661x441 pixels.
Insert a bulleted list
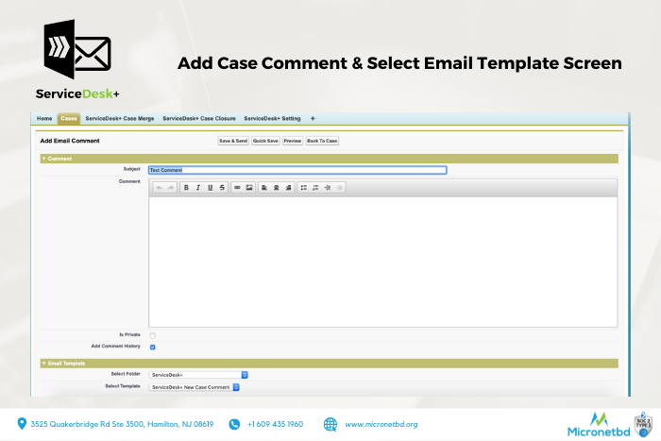pyautogui.click(x=304, y=187)
